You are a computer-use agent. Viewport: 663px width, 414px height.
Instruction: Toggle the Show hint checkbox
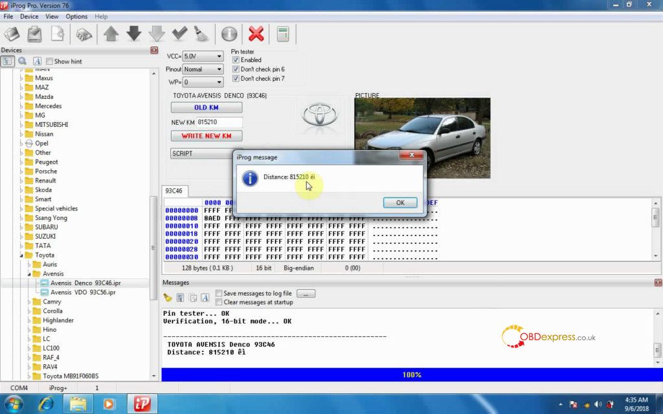(x=49, y=61)
